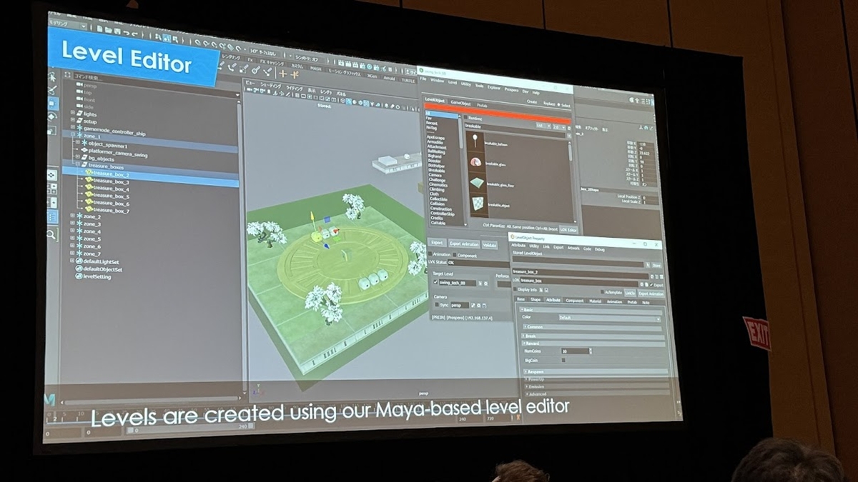Image resolution: width=858 pixels, height=482 pixels.
Task: Switch to the Prefab tab
Action: (x=482, y=104)
